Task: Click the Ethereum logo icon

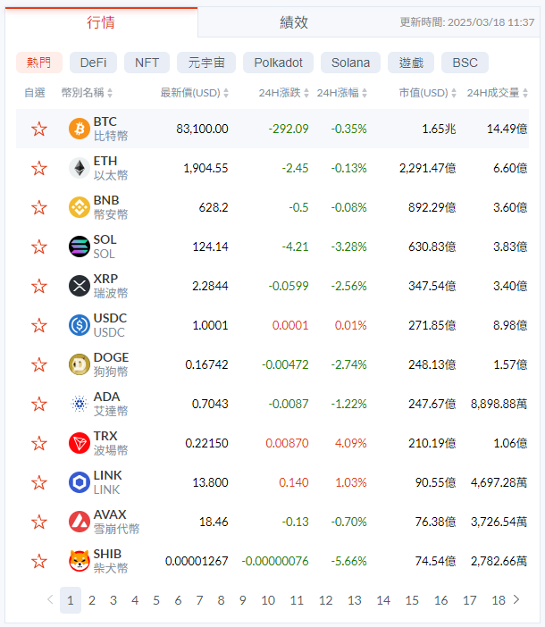Action: (80, 168)
